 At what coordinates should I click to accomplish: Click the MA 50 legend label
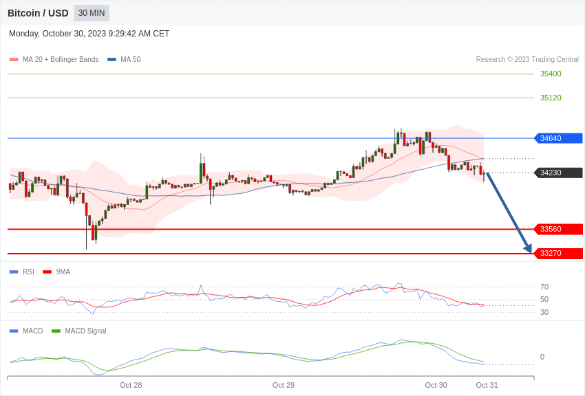click(x=130, y=59)
